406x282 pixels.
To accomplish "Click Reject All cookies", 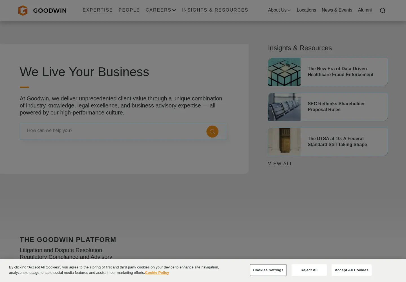I will [x=309, y=270].
